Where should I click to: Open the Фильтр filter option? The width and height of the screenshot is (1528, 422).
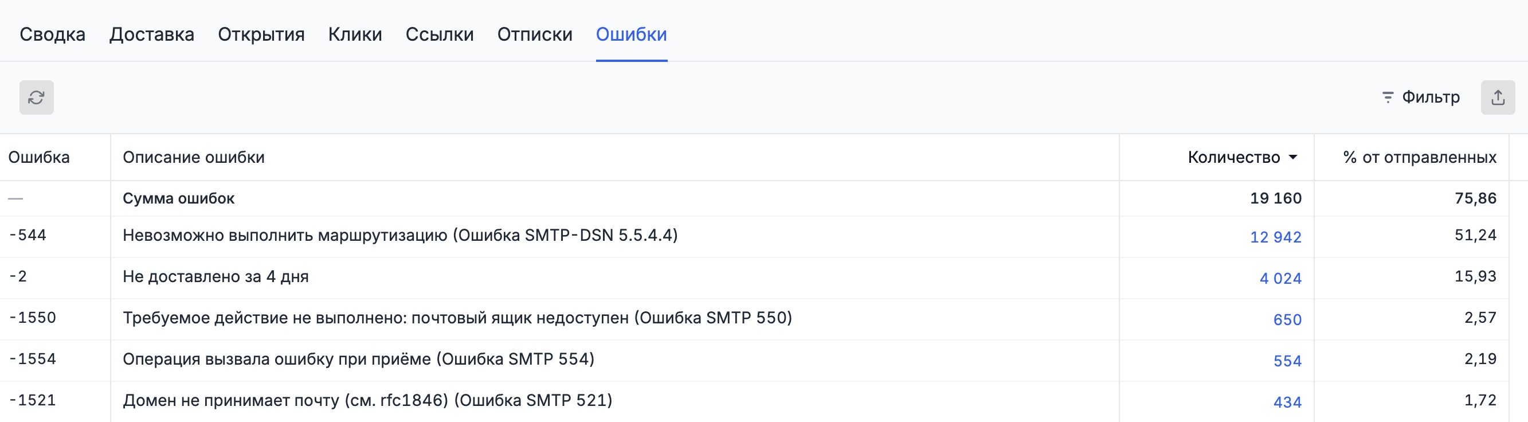pos(1421,97)
